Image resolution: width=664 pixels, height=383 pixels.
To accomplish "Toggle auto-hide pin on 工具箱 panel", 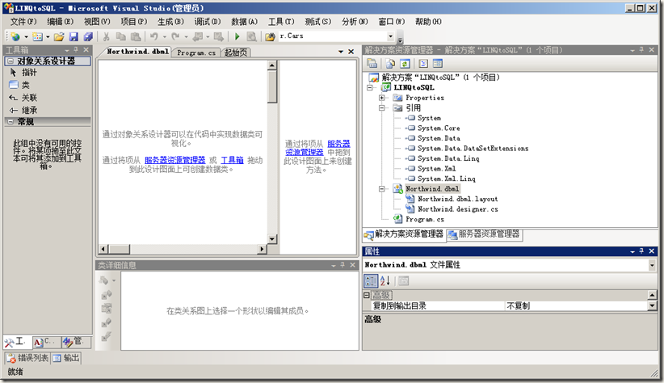I will coord(76,49).
